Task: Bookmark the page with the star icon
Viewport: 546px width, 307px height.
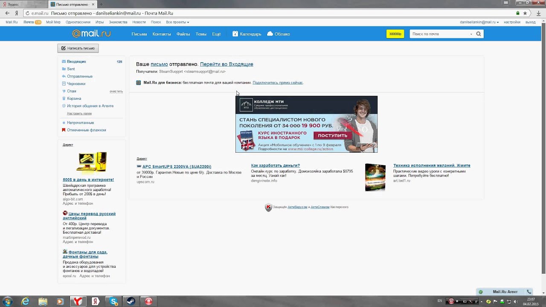Action: coord(525,13)
